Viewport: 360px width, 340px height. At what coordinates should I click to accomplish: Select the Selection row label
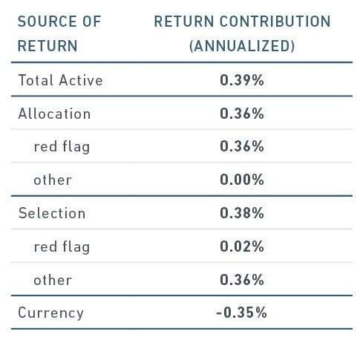point(52,213)
